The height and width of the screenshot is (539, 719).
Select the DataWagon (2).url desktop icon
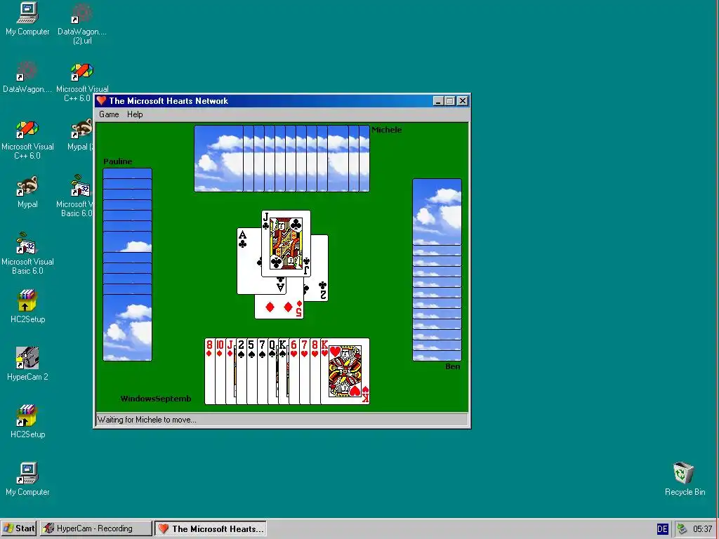pyautogui.click(x=82, y=23)
